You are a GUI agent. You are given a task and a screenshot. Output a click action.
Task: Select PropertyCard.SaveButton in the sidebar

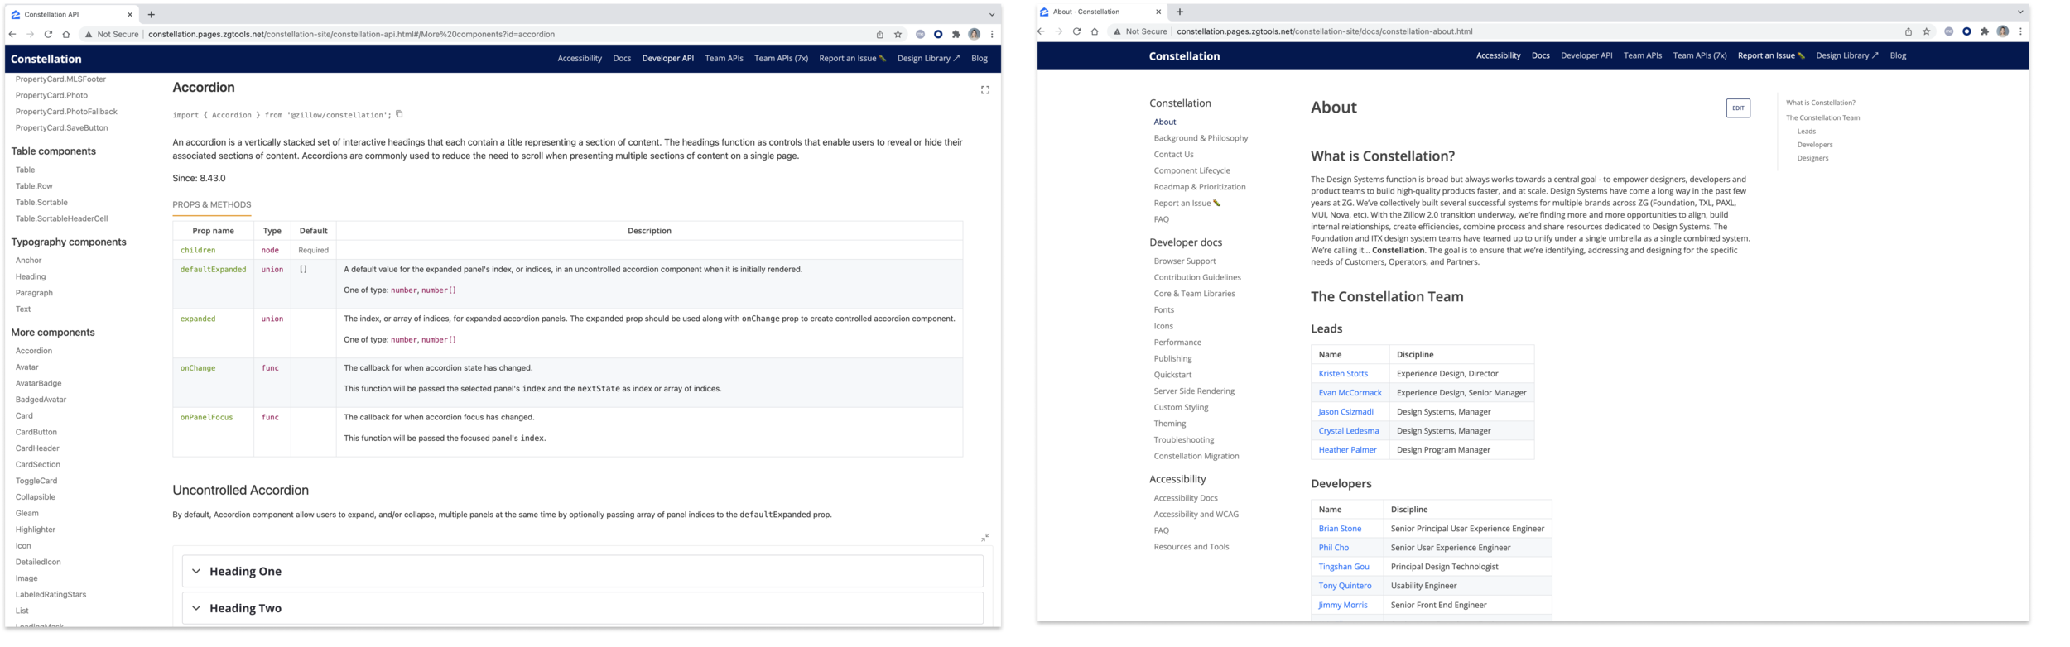pos(61,128)
